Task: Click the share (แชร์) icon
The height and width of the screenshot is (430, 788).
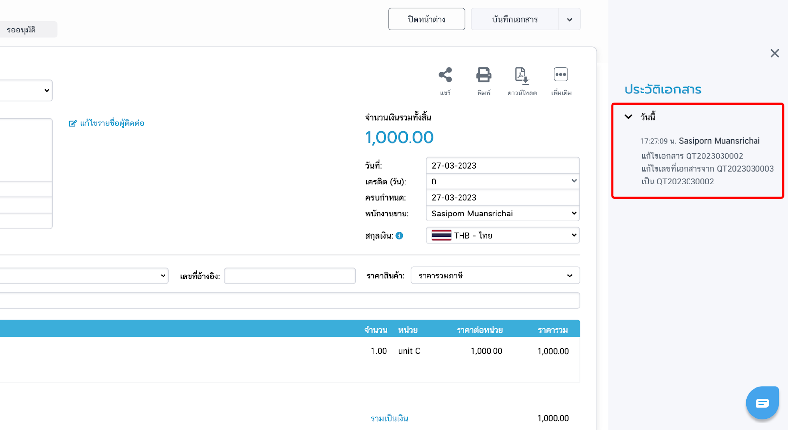Action: pyautogui.click(x=445, y=75)
